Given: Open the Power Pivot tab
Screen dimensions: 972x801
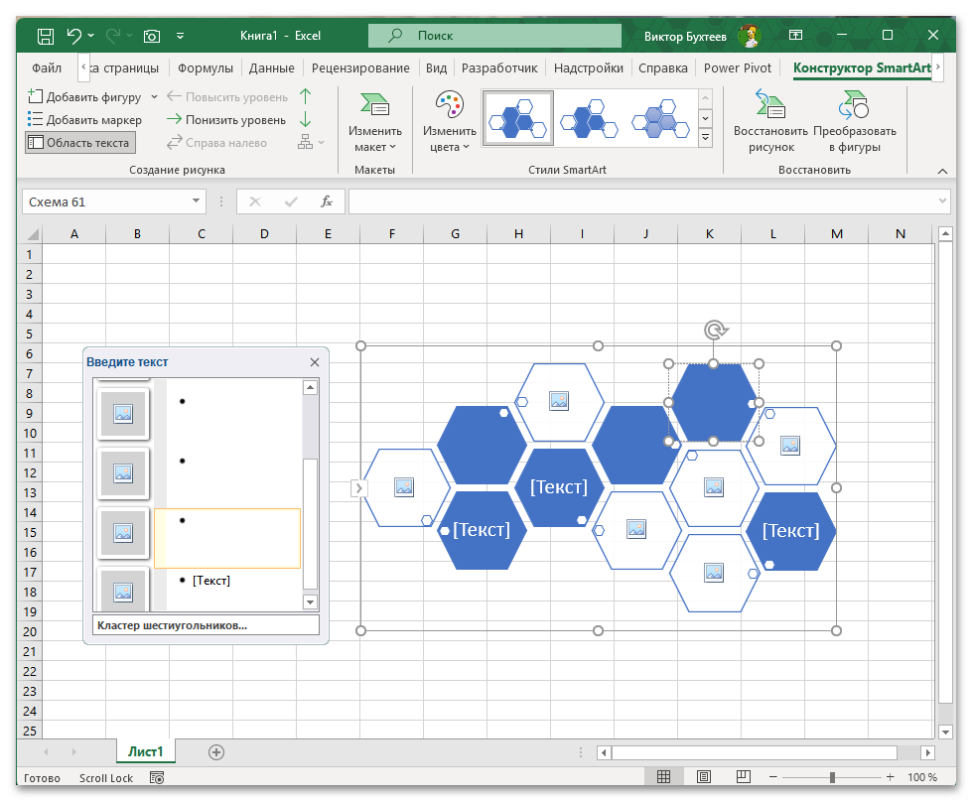Looking at the screenshot, I should point(737,68).
